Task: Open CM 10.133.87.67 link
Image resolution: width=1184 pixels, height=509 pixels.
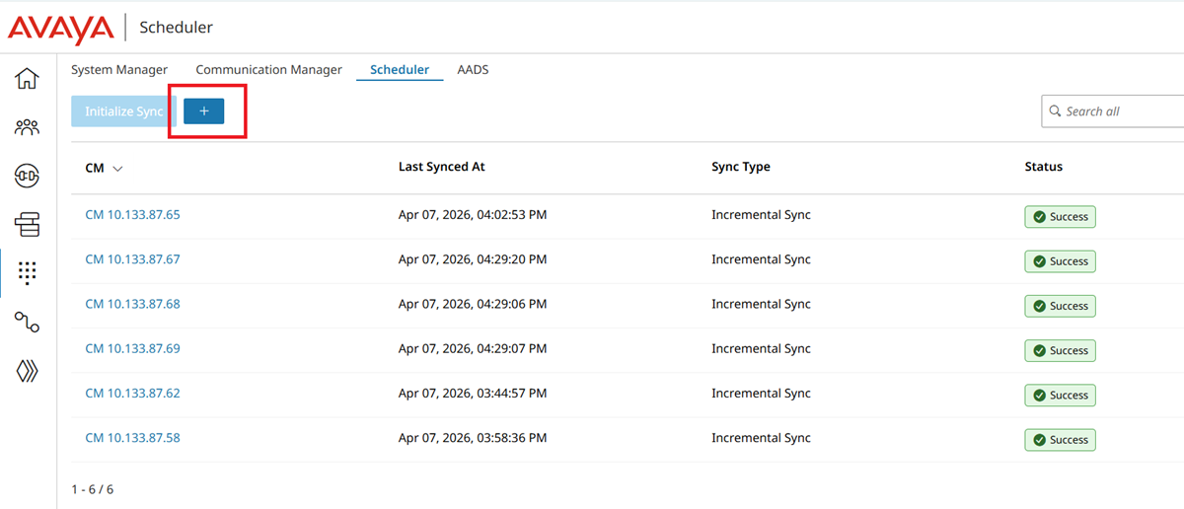Action: pyautogui.click(x=133, y=258)
